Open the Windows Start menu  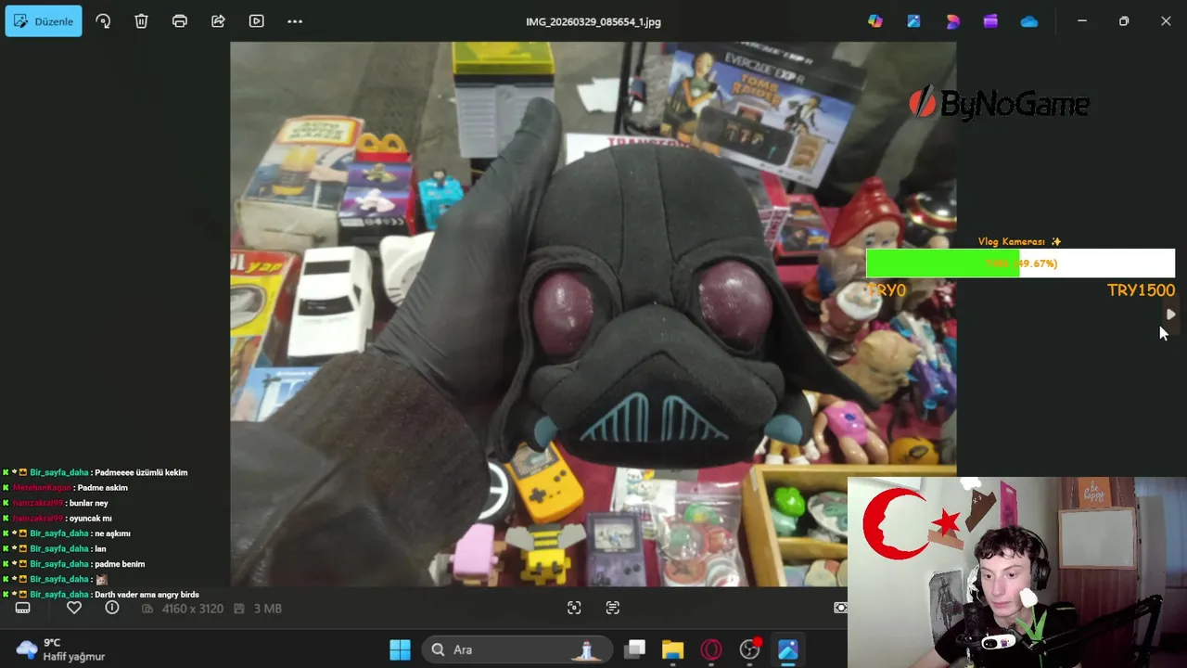click(400, 649)
